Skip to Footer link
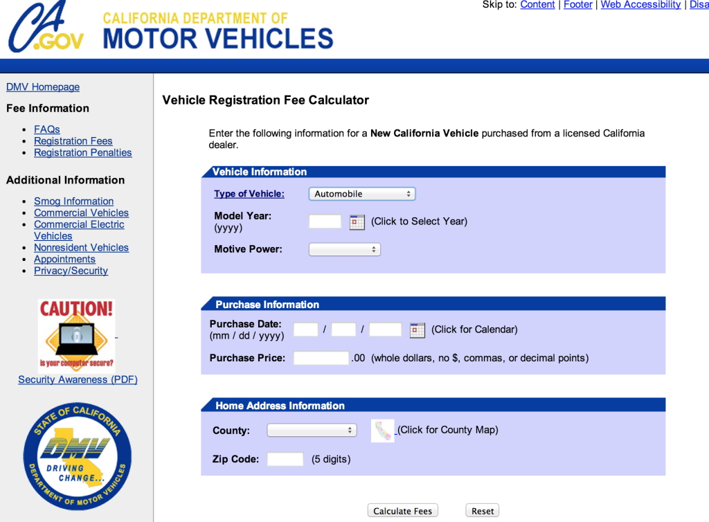The height and width of the screenshot is (522, 709). tap(578, 5)
